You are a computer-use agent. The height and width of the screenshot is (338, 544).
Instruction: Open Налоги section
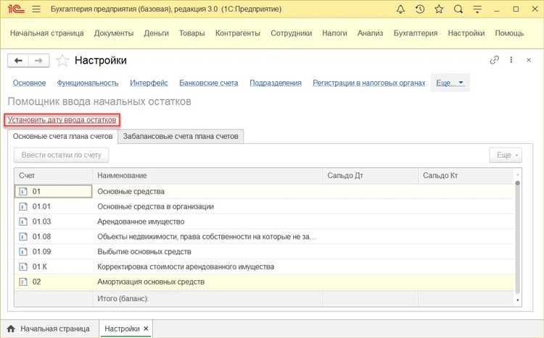[x=334, y=33]
